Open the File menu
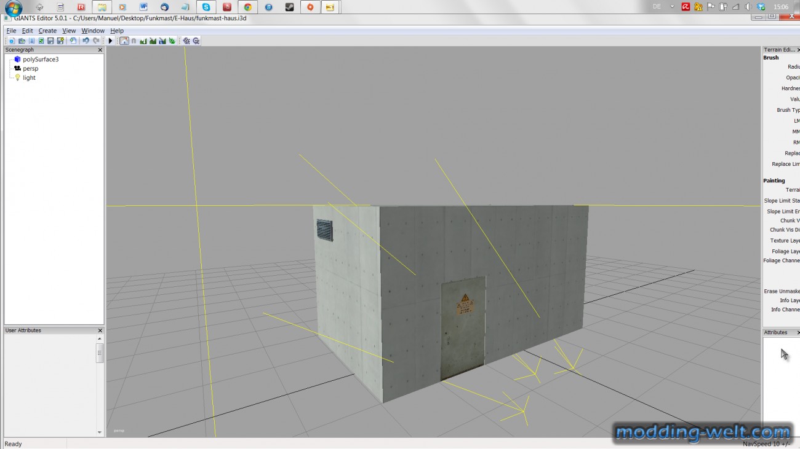 point(11,31)
